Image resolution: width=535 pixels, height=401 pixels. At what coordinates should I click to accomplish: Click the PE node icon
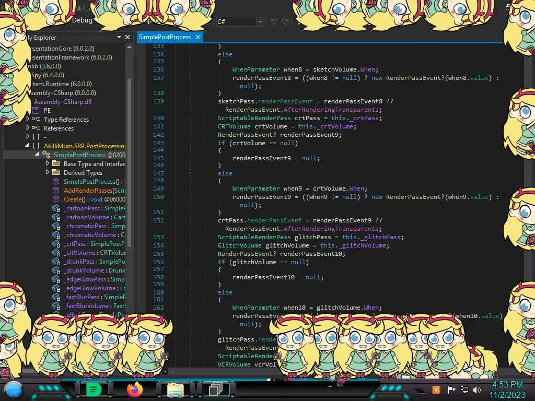click(36, 110)
